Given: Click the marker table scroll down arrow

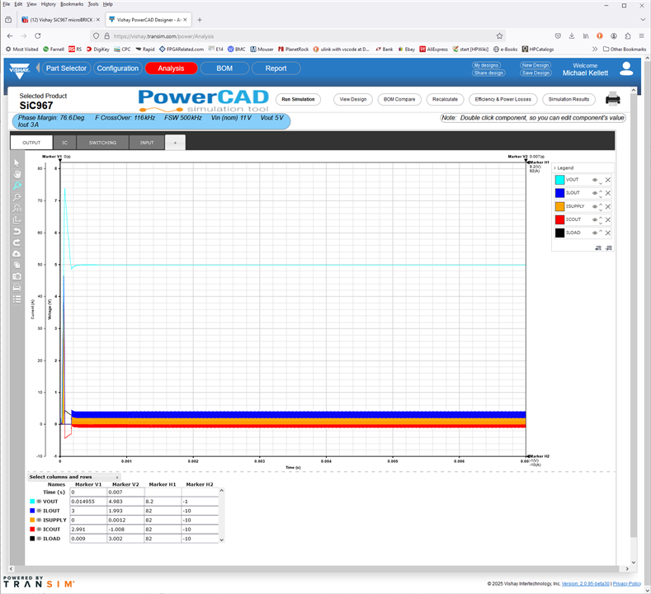Looking at the screenshot, I should [222, 540].
